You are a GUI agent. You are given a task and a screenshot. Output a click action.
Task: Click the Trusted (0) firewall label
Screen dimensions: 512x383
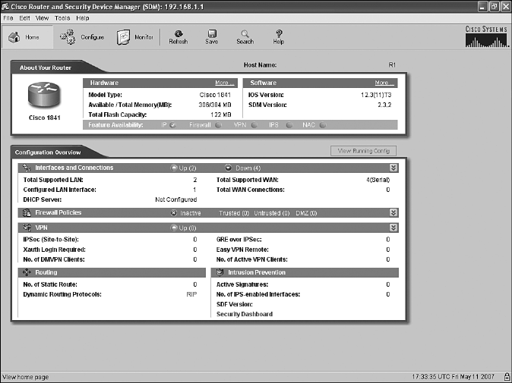(234, 213)
